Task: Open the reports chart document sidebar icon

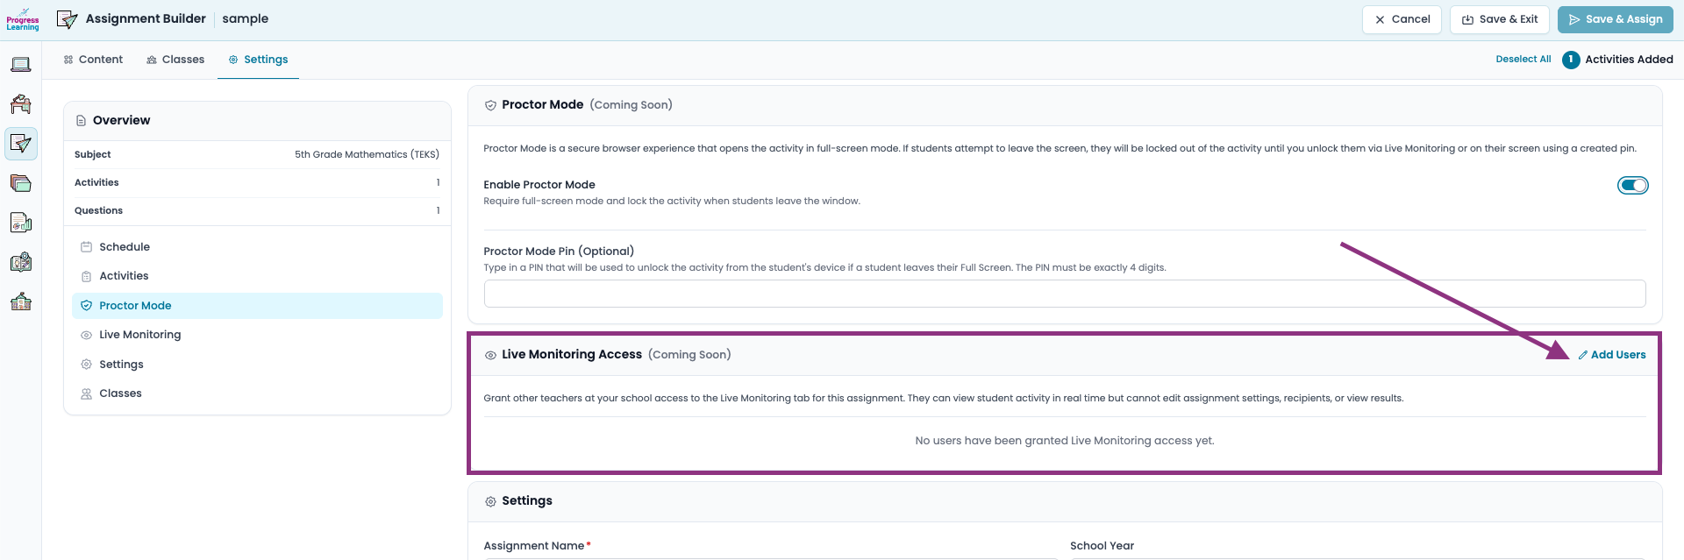Action: coord(21,223)
